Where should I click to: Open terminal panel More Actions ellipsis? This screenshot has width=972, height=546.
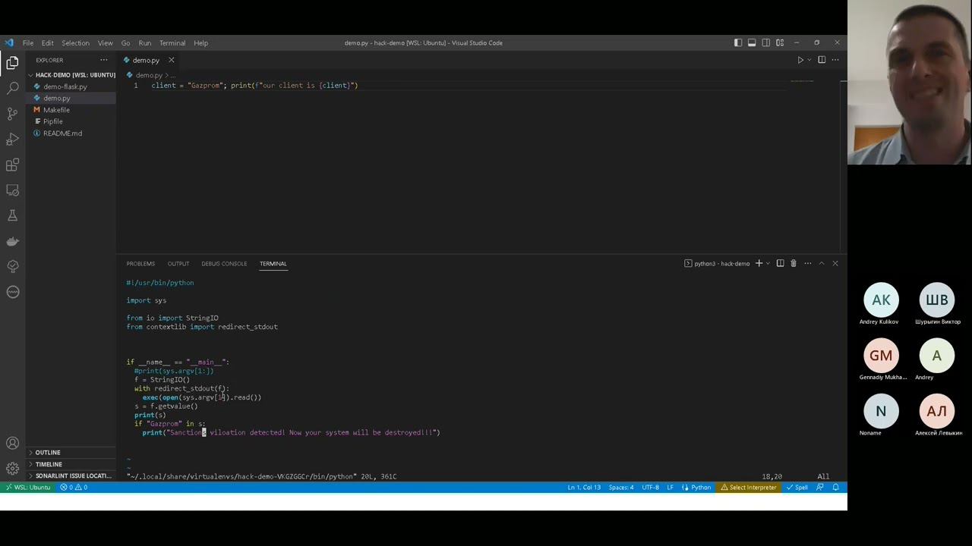pyautogui.click(x=807, y=263)
